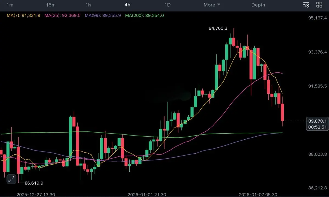The image size is (329, 197).
Task: Switch to the 1h timeframe
Action: [88, 5]
